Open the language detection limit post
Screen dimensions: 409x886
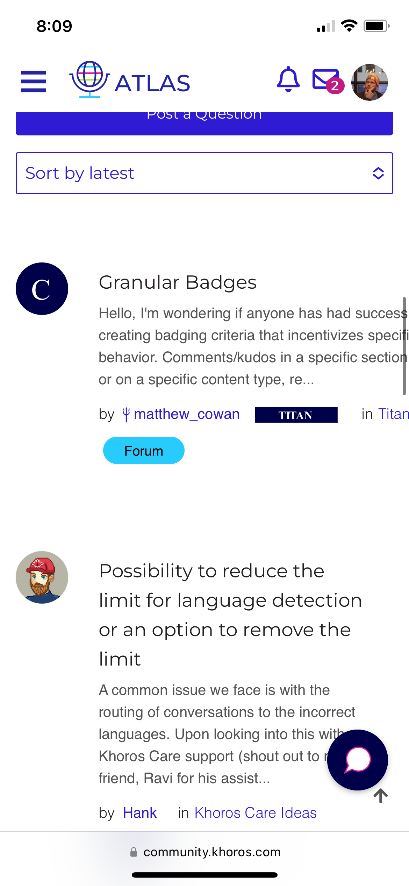230,614
